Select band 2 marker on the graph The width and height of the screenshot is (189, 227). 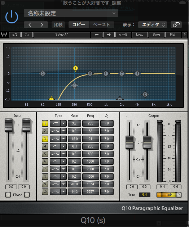pyautogui.click(x=43, y=73)
